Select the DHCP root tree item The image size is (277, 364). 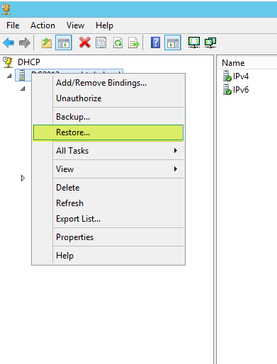29,62
